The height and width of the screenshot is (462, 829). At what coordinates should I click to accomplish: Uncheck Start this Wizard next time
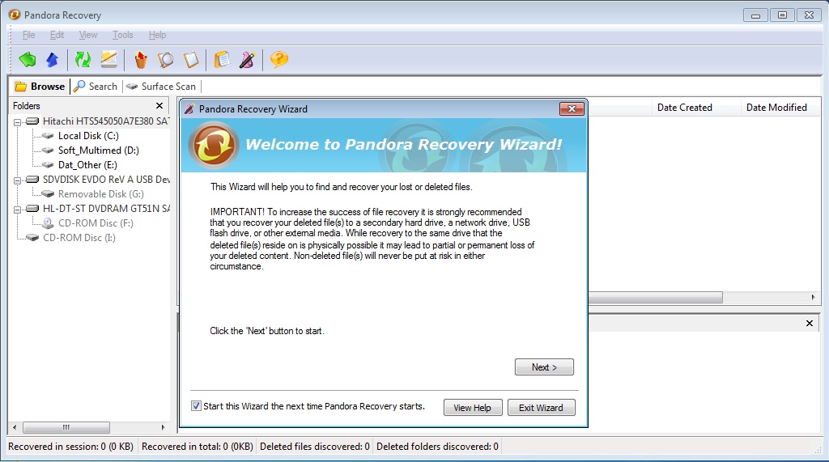click(196, 406)
